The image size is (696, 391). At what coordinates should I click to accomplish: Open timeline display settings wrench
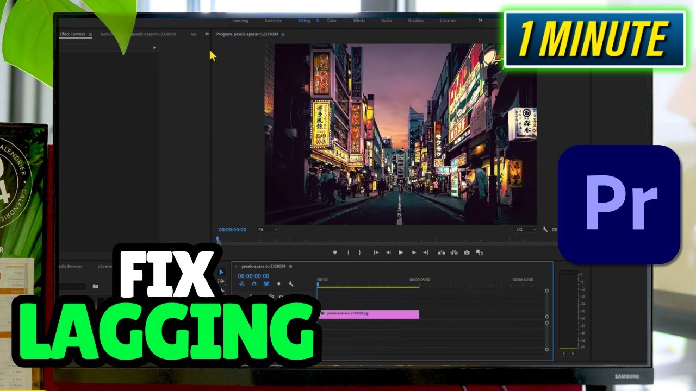click(291, 284)
